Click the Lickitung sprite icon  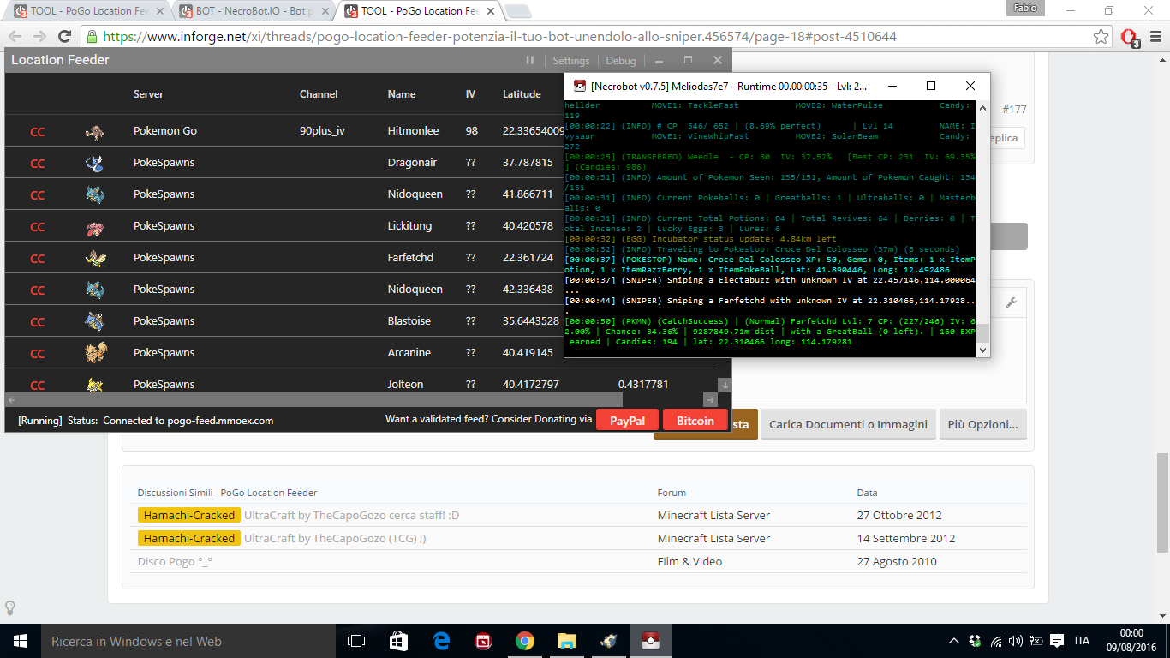pyautogui.click(x=94, y=226)
